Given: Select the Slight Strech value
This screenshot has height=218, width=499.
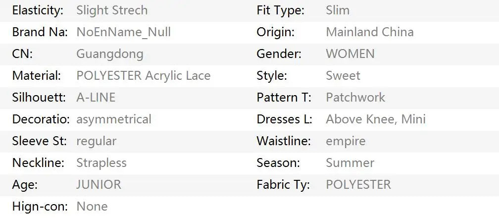Looking at the screenshot, I should (x=112, y=10).
